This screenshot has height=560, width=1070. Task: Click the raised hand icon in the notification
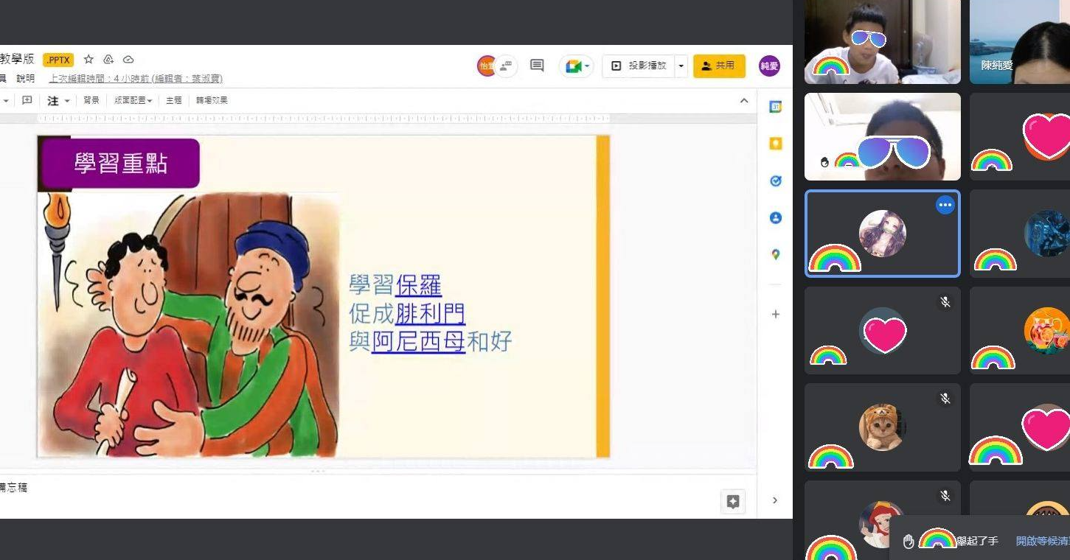[909, 542]
